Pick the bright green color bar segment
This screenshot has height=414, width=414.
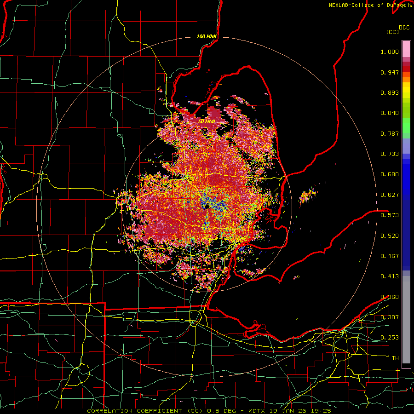click(x=406, y=126)
